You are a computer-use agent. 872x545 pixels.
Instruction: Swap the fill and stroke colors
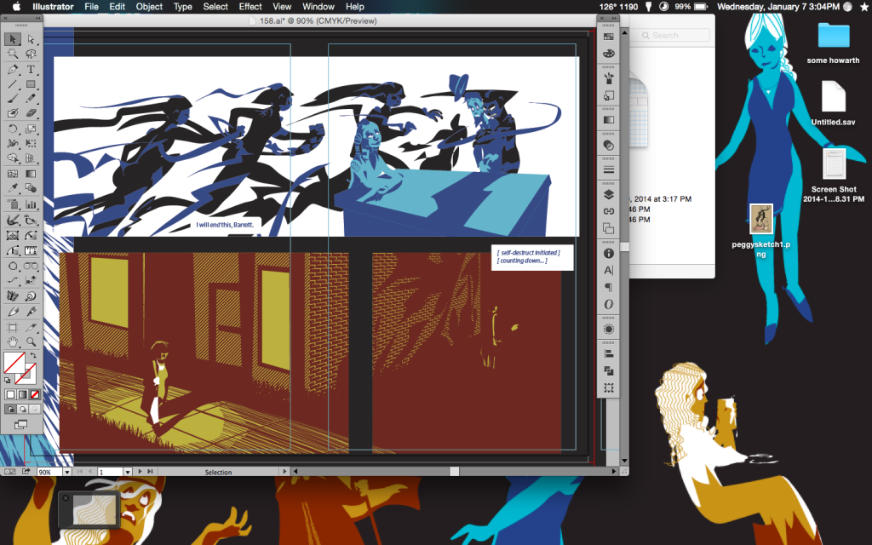[x=33, y=355]
